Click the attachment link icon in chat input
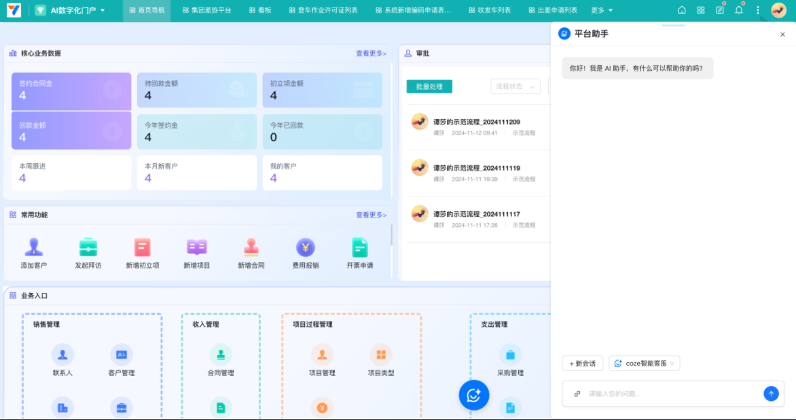 click(577, 393)
